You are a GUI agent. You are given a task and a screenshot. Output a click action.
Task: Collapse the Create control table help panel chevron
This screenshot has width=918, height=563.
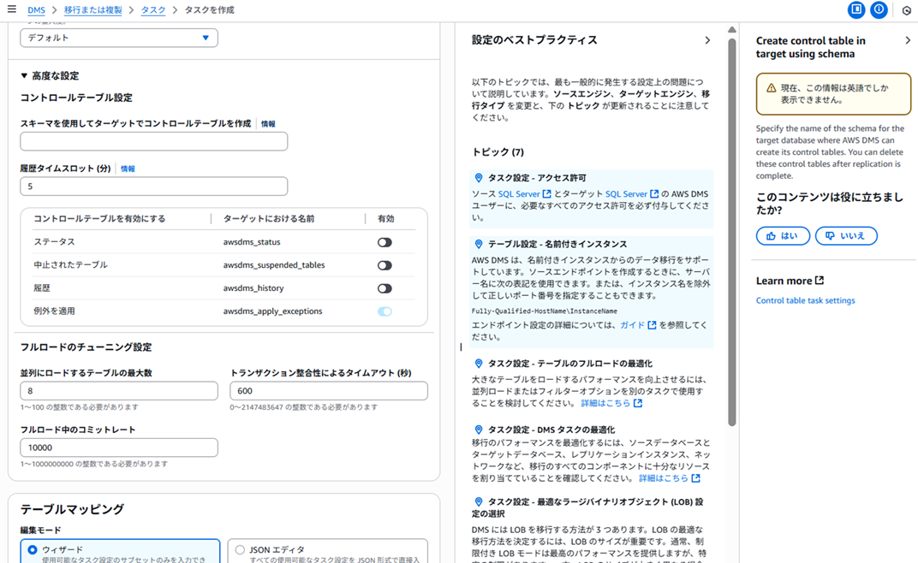(908, 40)
